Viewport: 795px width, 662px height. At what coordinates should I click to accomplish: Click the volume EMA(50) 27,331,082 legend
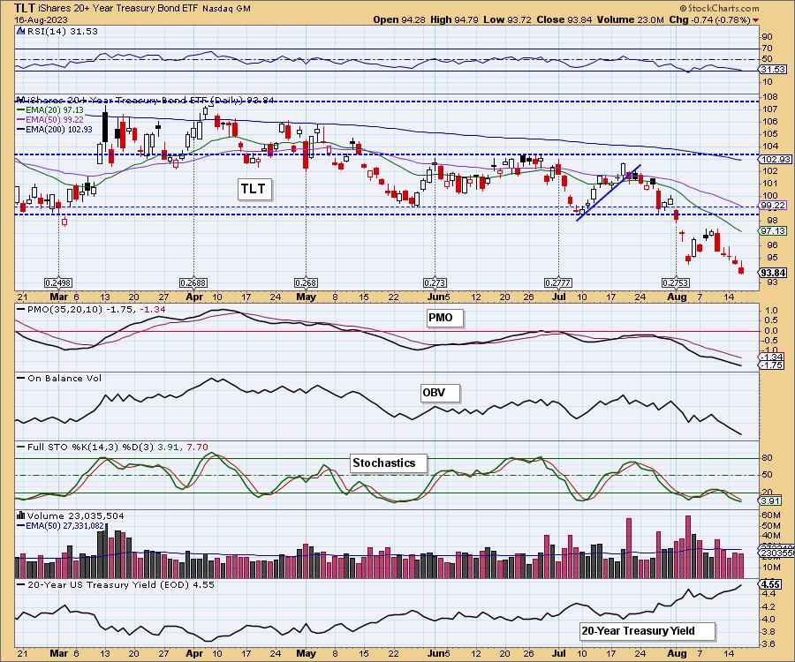61,526
